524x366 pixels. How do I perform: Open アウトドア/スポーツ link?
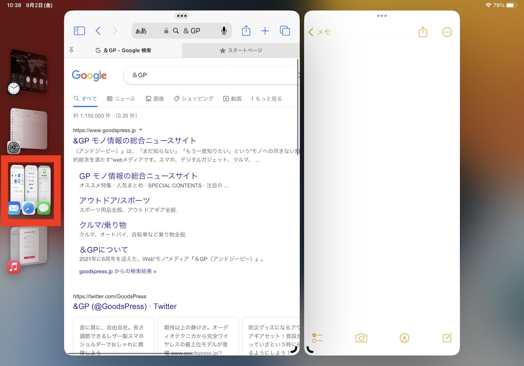coord(115,201)
